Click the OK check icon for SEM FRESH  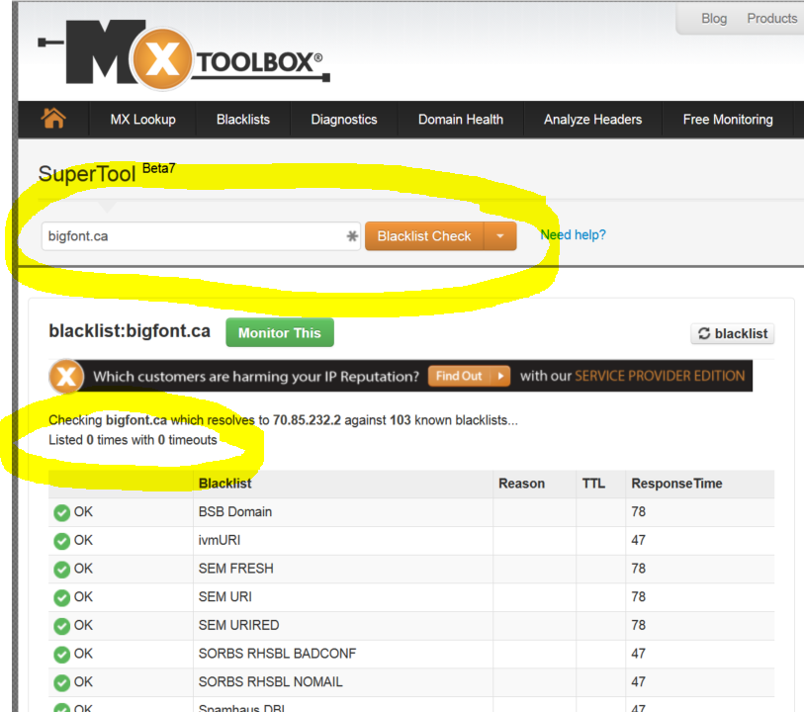click(x=61, y=569)
